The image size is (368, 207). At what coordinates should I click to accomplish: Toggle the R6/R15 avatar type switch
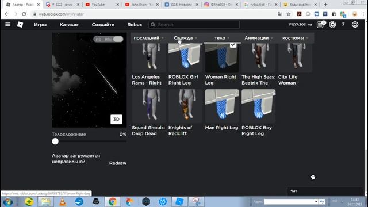tap(108, 39)
